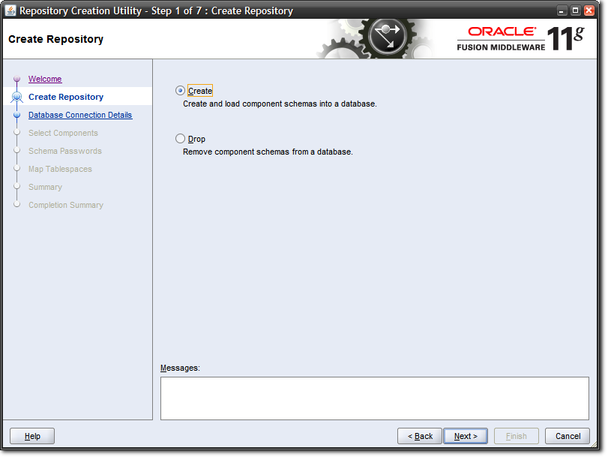This screenshot has width=608, height=457.
Task: Minimize the Repository Creation Utility window
Action: (562, 11)
